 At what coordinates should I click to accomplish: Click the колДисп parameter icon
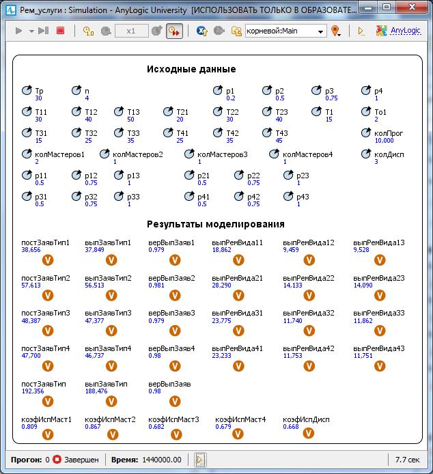pos(365,154)
